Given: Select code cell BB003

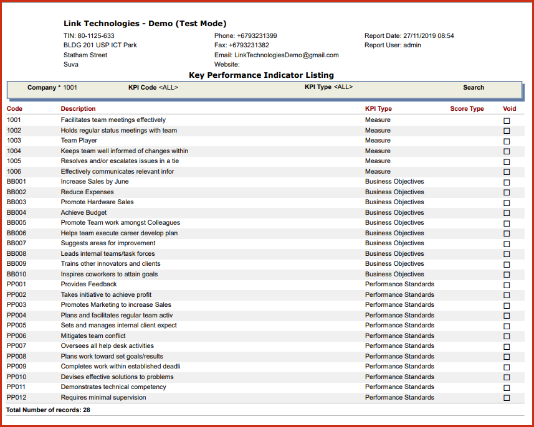Looking at the screenshot, I should click(16, 202).
